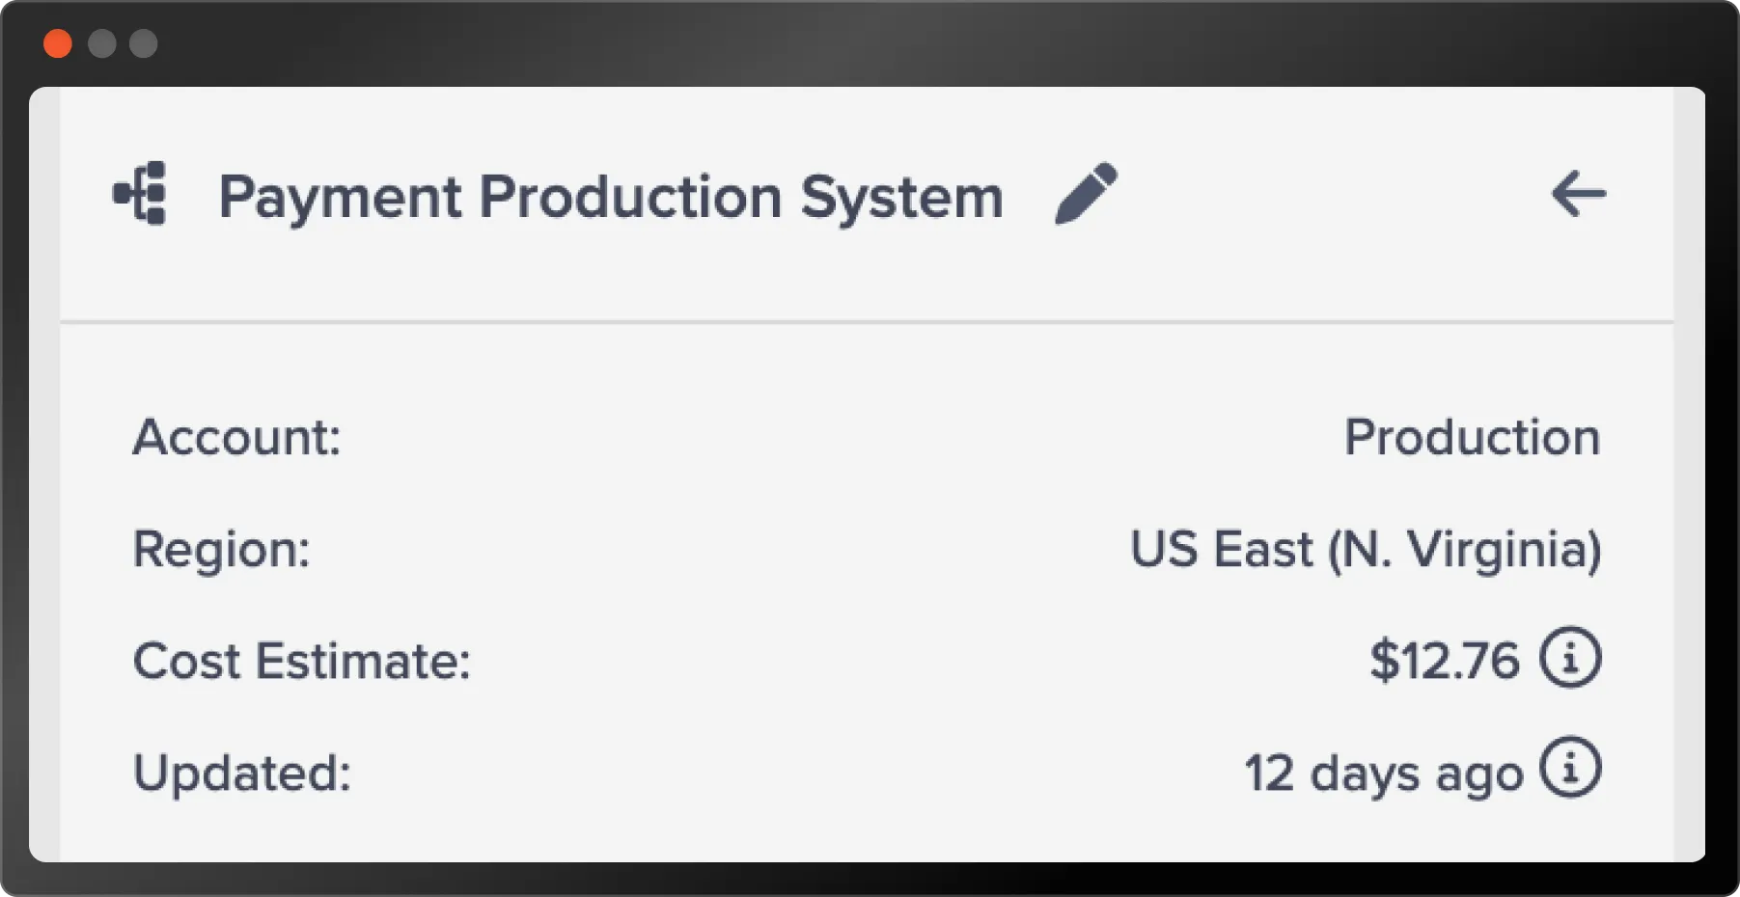Click the pencil edit icon beside the title
This screenshot has width=1740, height=897.
[1086, 194]
